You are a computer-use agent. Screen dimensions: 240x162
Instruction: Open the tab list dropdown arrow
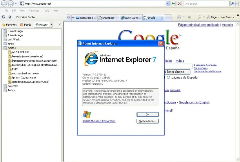point(73,18)
